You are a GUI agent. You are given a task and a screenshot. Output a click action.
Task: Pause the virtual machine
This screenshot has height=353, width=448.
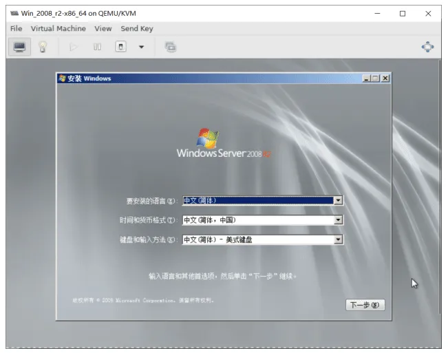(97, 47)
